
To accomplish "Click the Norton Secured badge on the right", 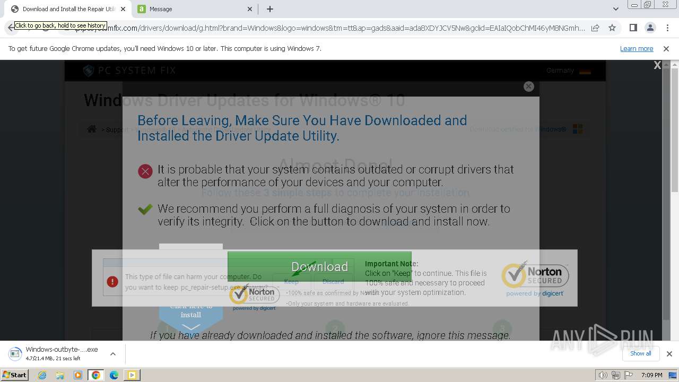I will (x=535, y=278).
